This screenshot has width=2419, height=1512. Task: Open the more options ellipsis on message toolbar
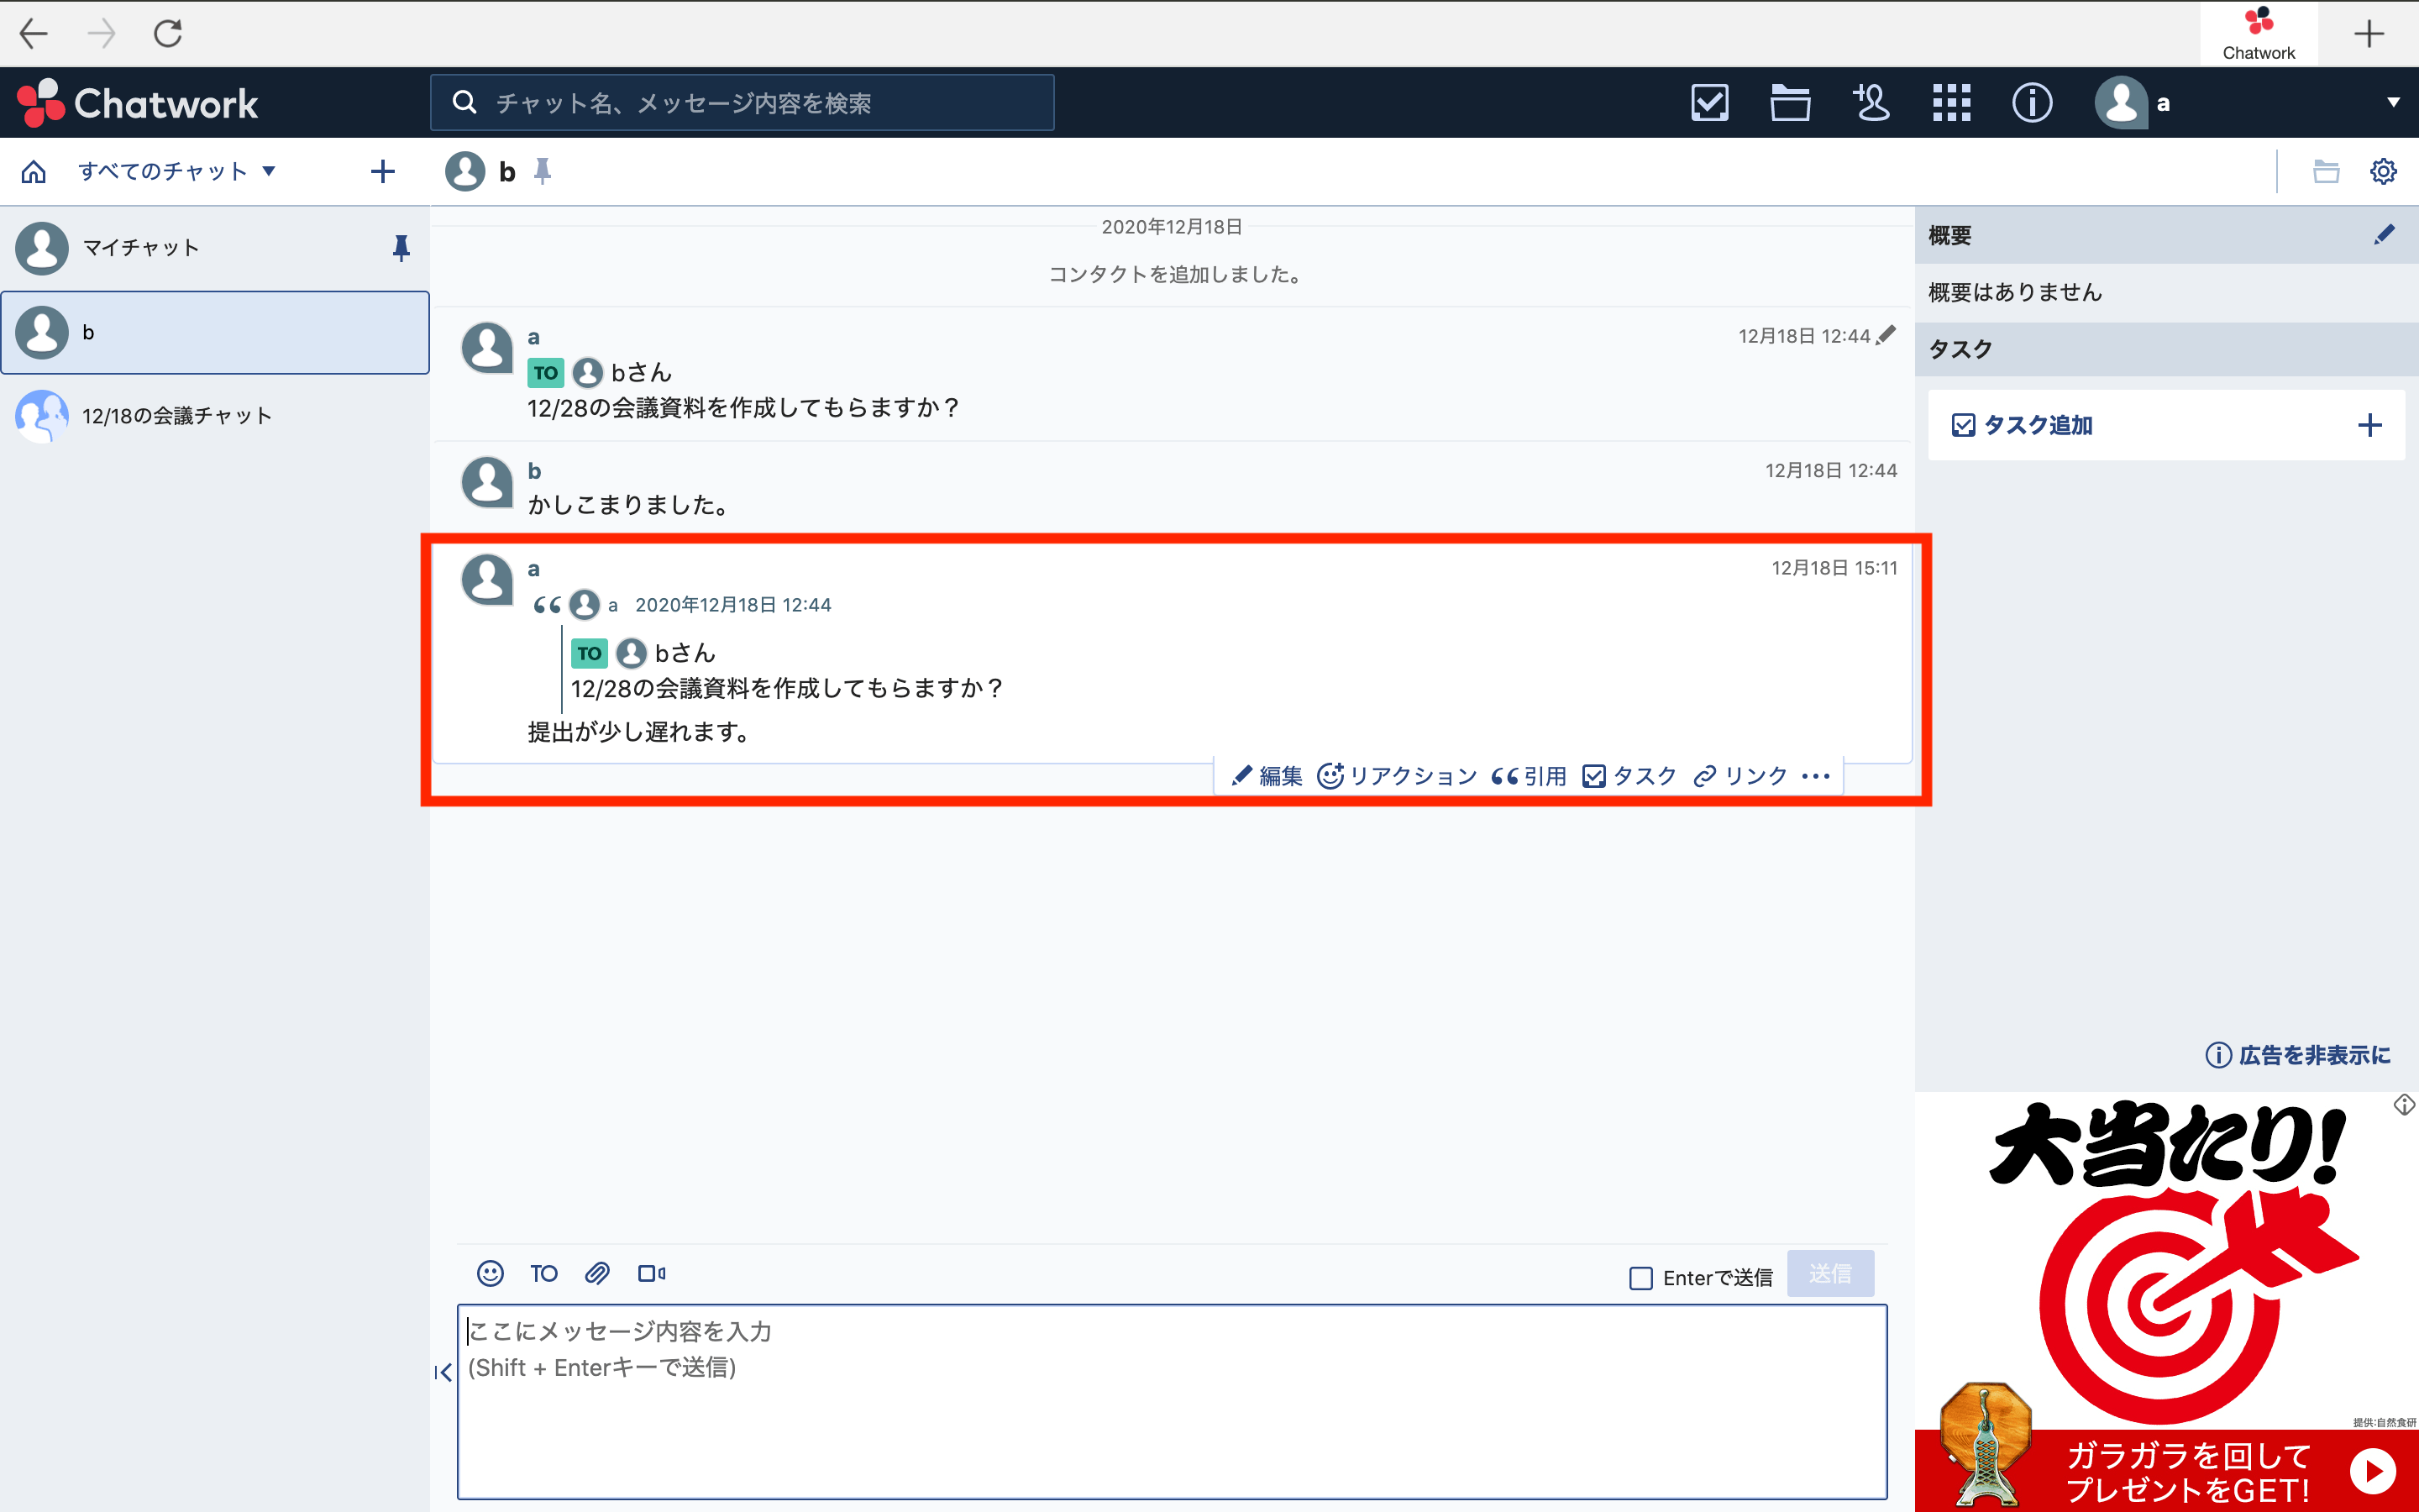point(1815,776)
